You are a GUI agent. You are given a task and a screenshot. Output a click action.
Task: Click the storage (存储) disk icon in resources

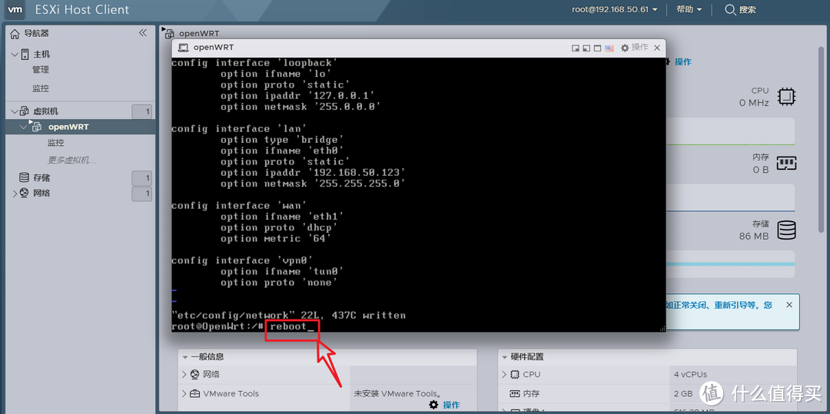pos(787,230)
